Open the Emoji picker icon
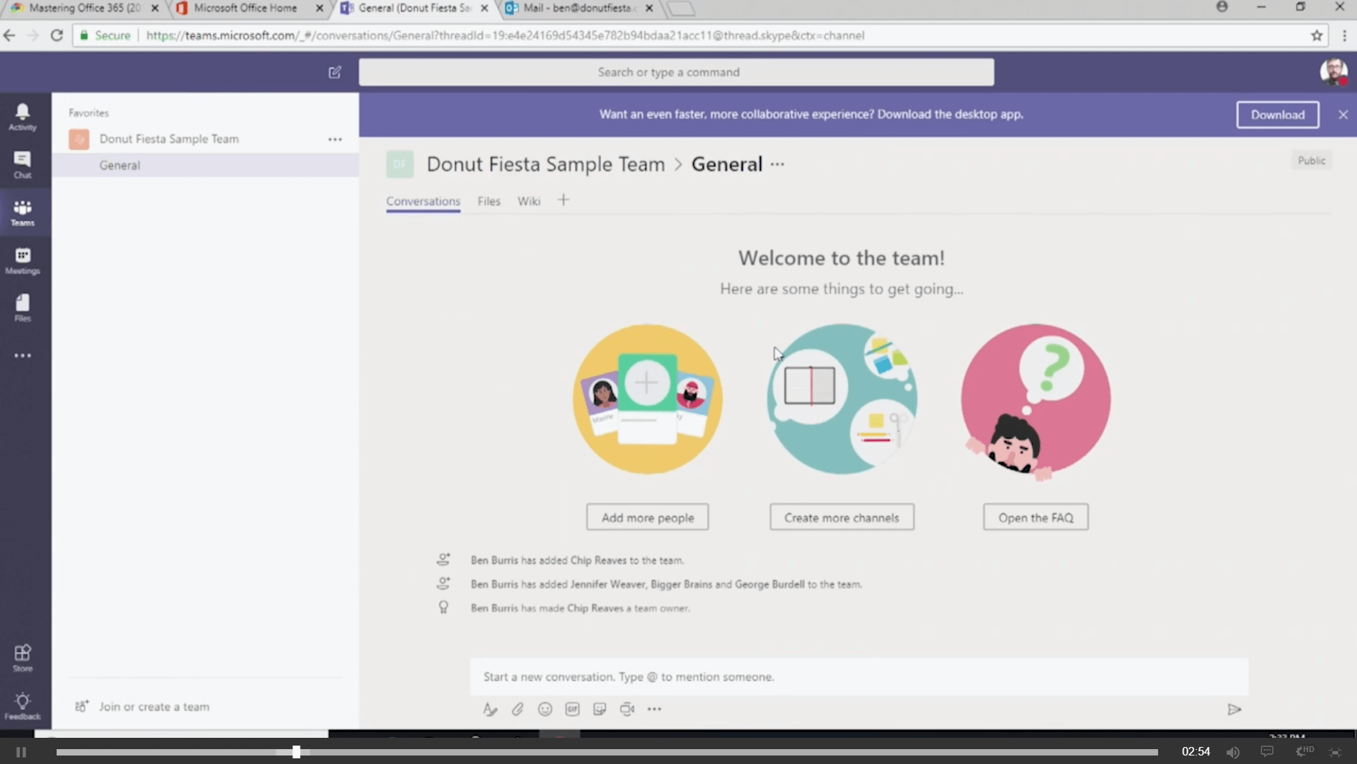The image size is (1357, 764). tap(544, 709)
